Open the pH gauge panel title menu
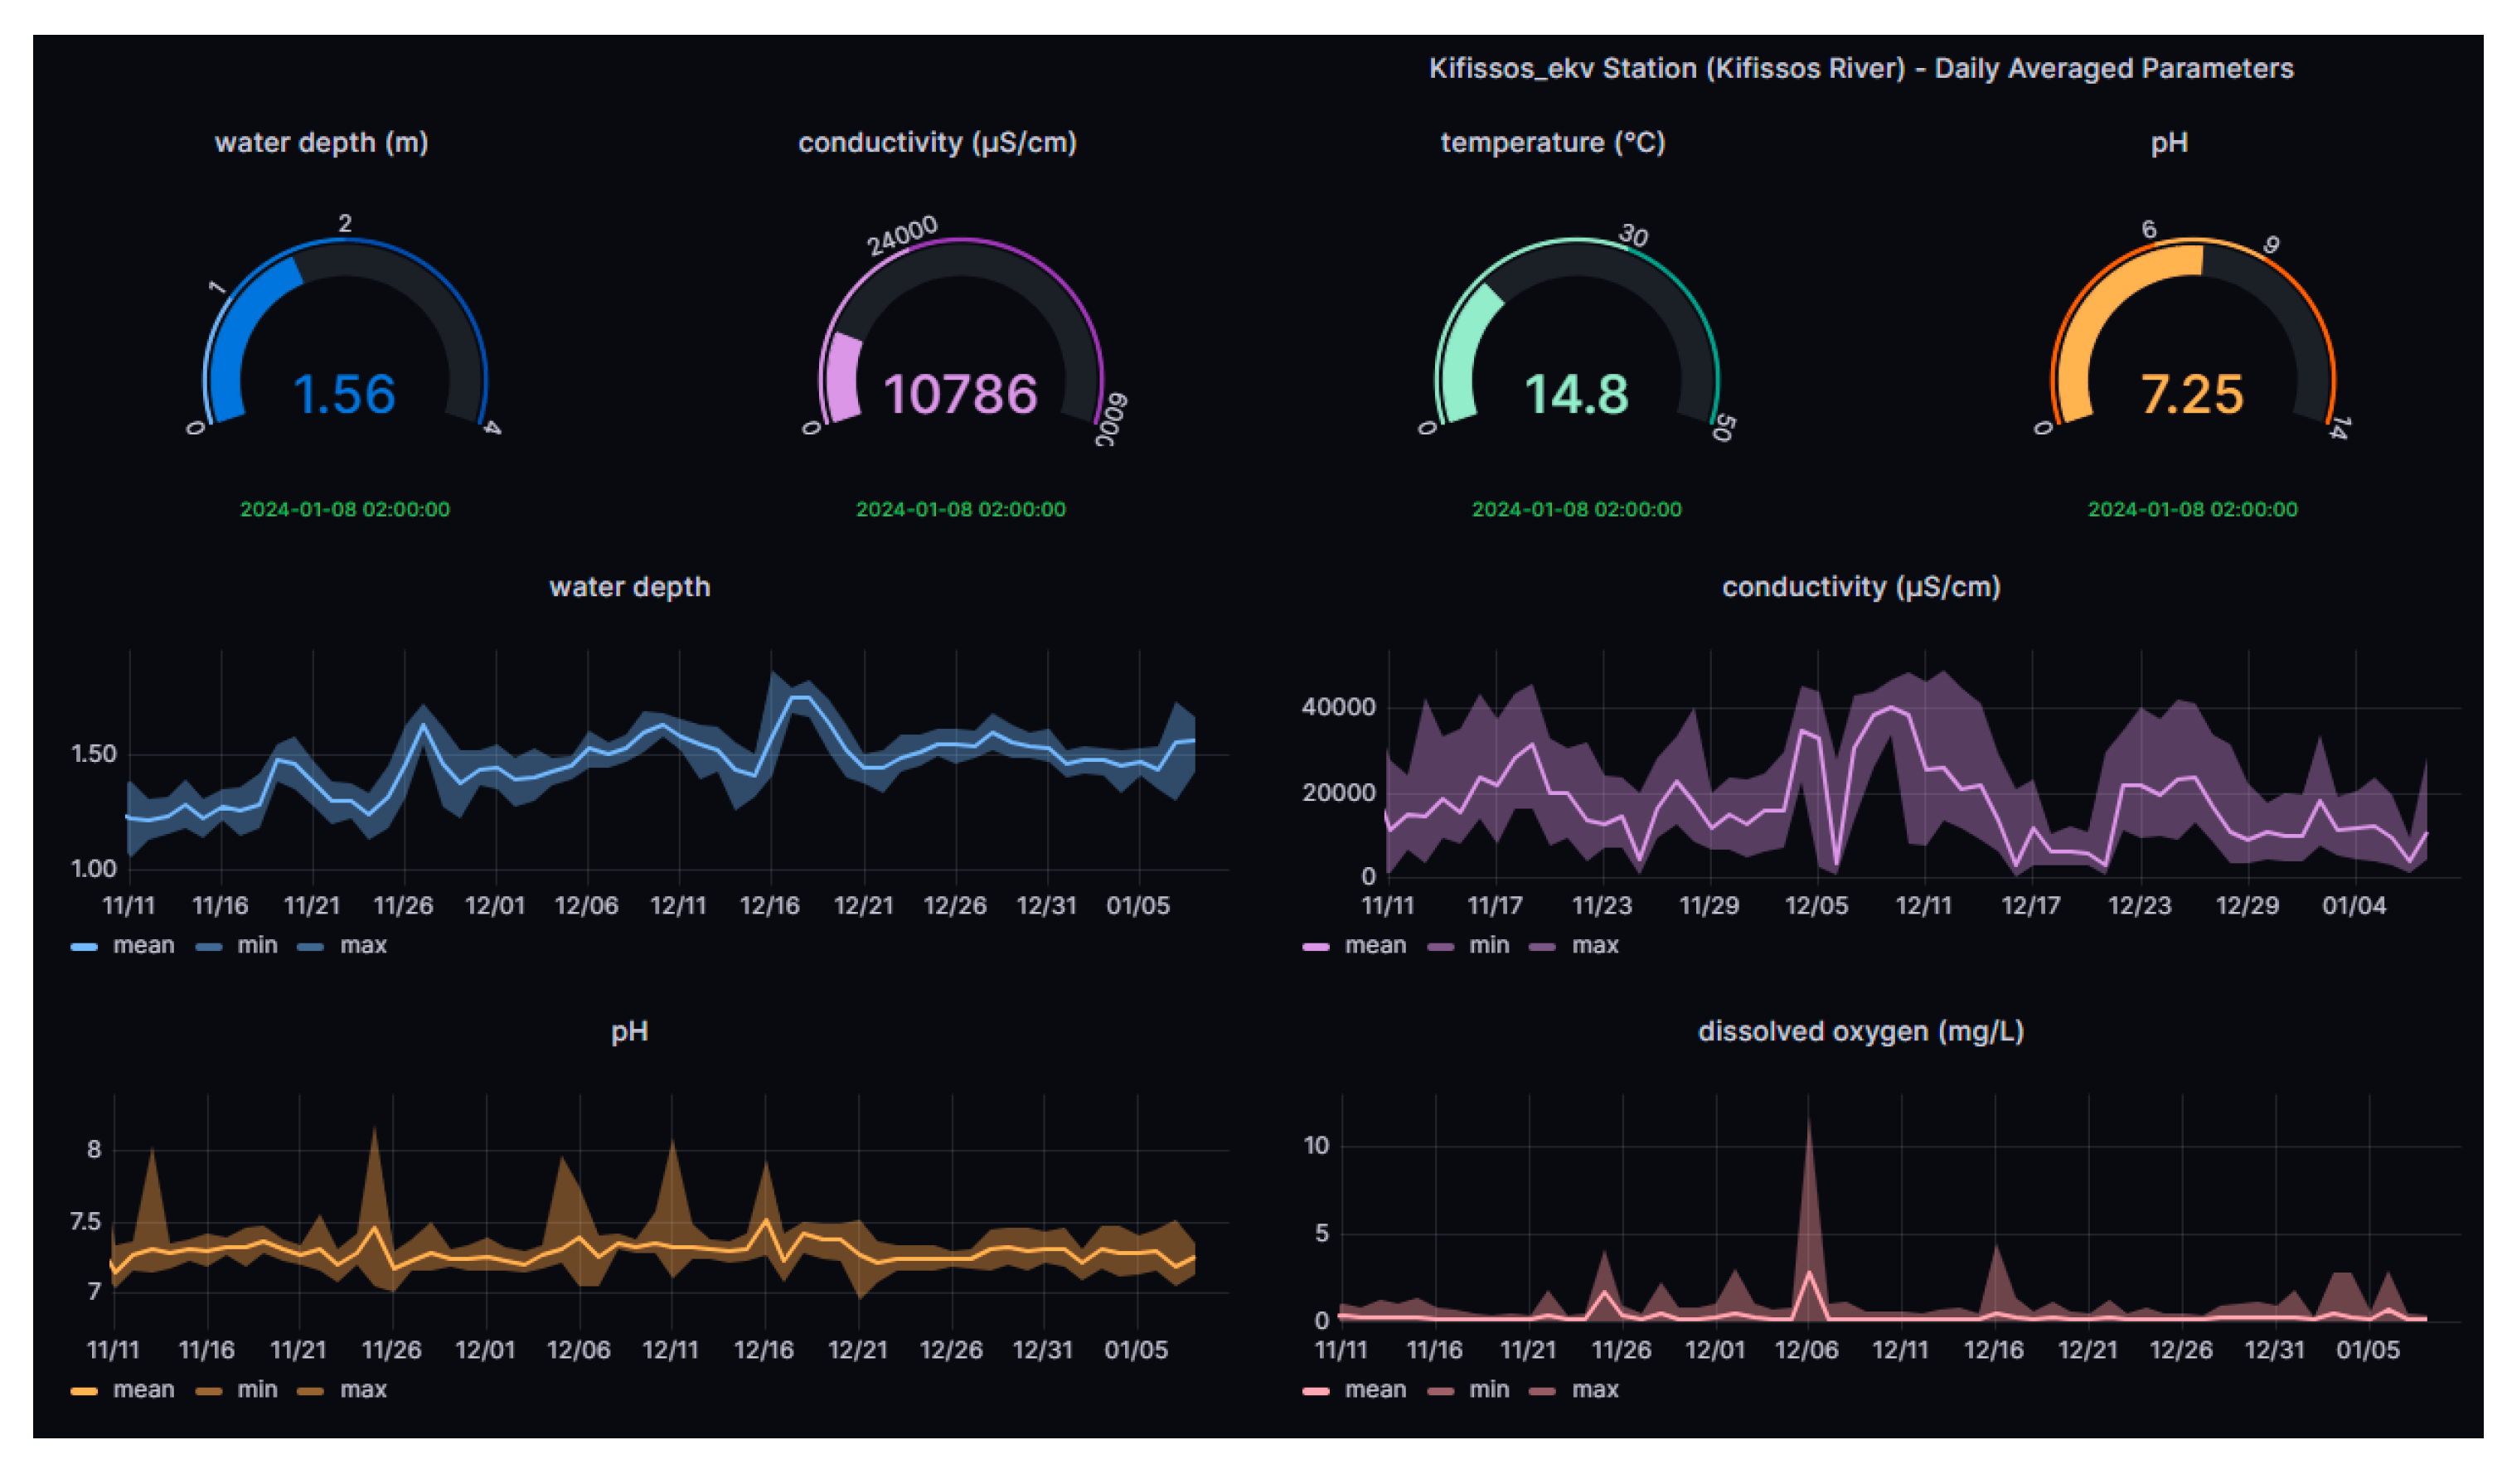Screen dimensions: 2507x1469 click(x=2169, y=143)
